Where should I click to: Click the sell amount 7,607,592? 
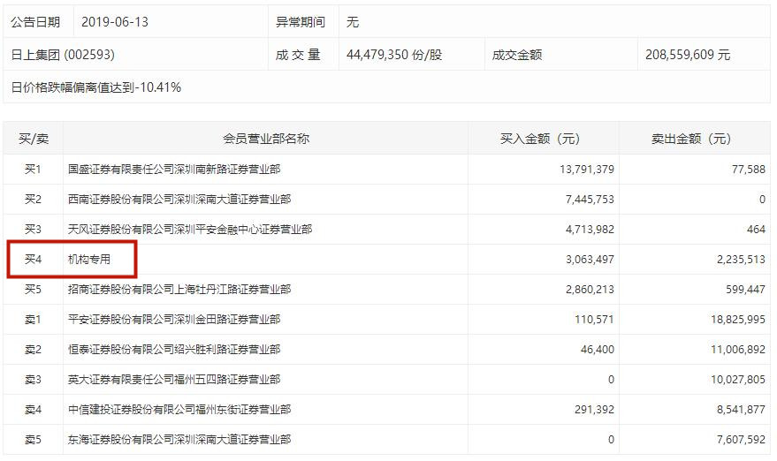741,439
